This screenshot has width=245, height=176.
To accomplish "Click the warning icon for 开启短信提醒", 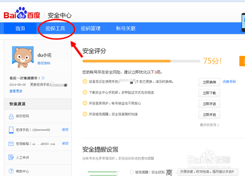I will tap(85, 114).
